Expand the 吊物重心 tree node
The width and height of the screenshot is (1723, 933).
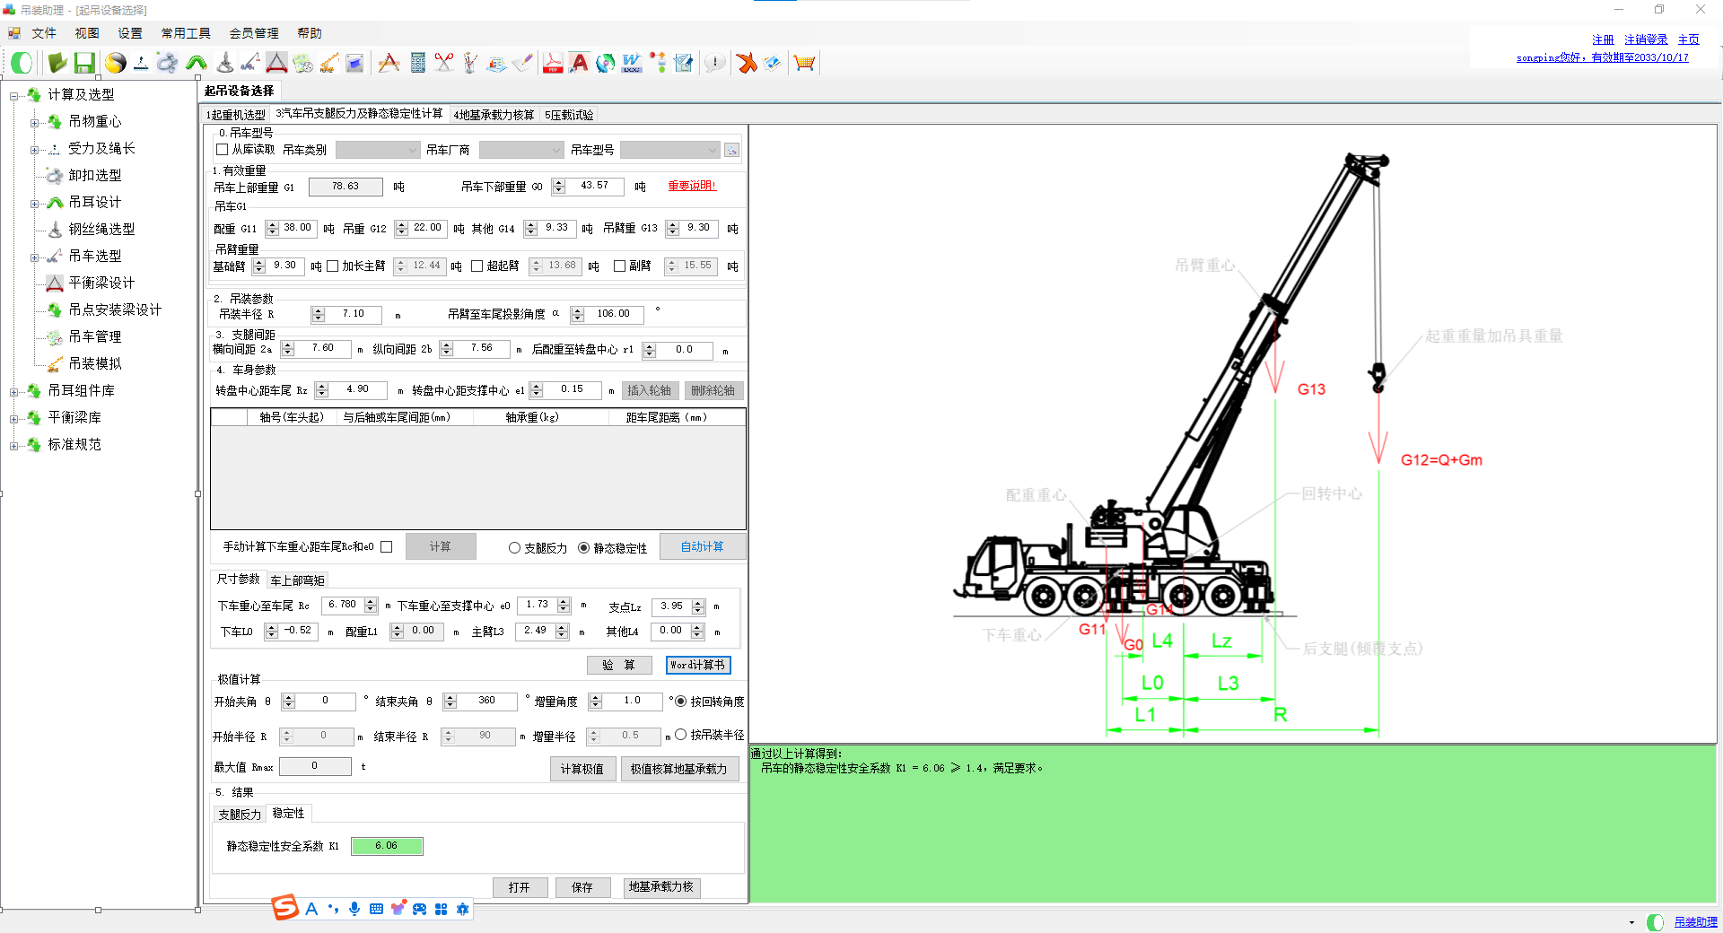(x=35, y=122)
